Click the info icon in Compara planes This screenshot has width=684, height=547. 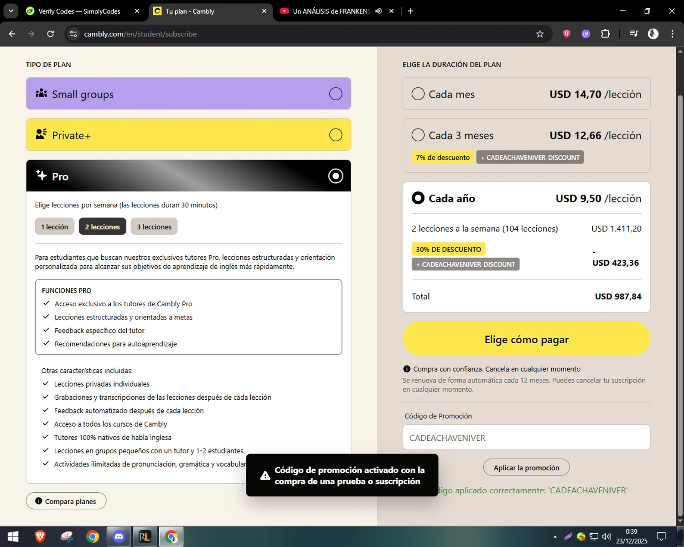(x=39, y=501)
